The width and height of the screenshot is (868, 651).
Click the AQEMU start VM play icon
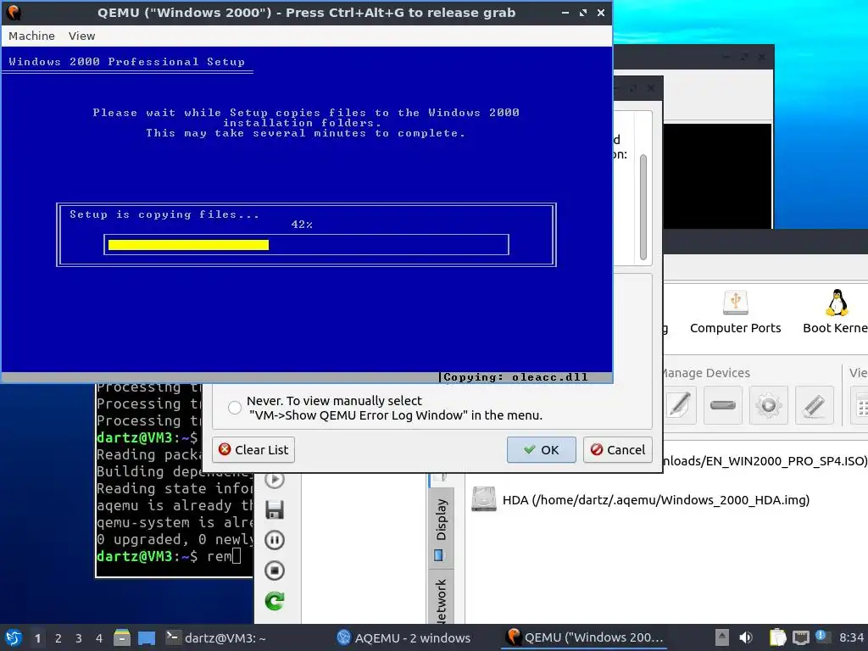(x=275, y=480)
